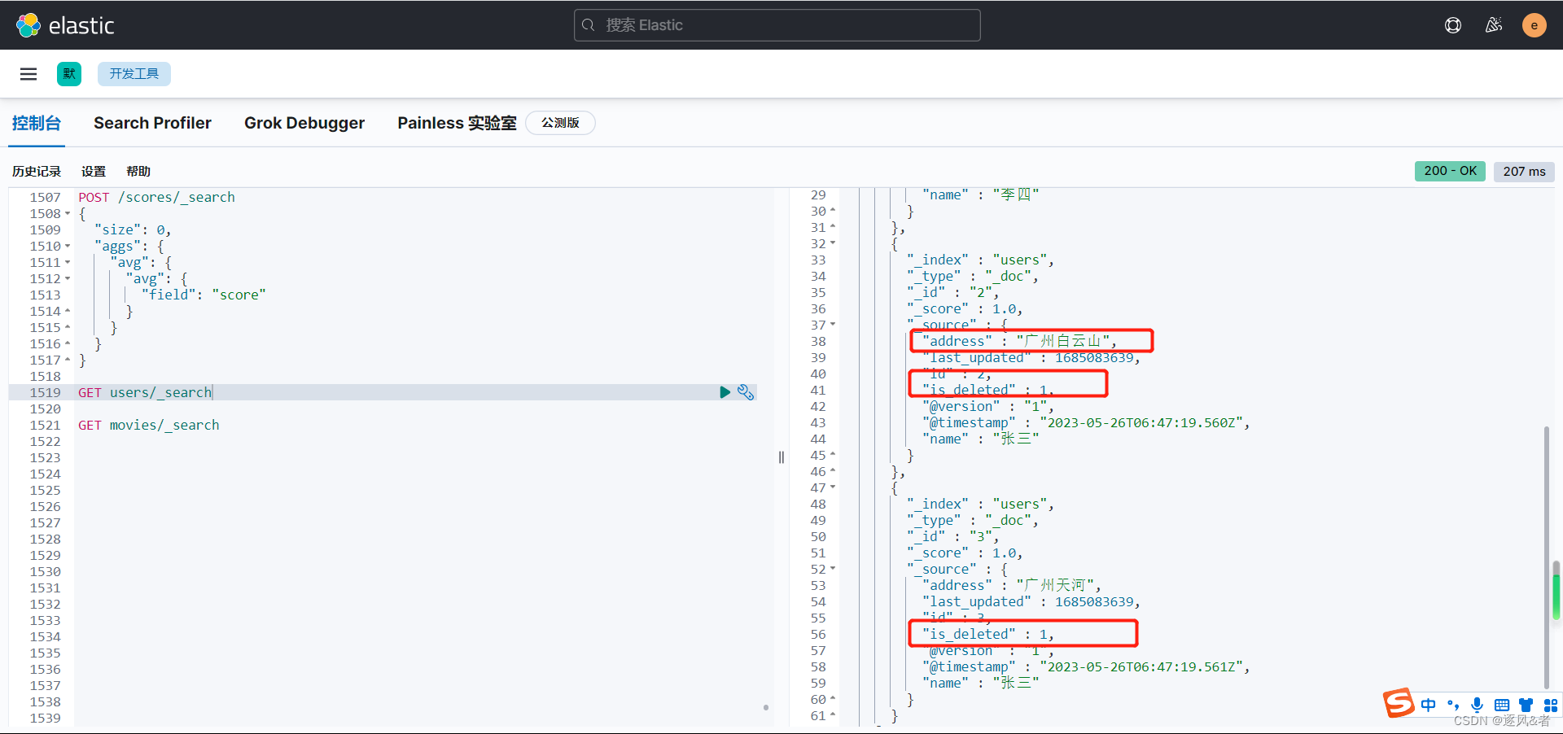Click the 搜索 Elastic search field
Screen dimensions: 1563x734
[x=776, y=24]
